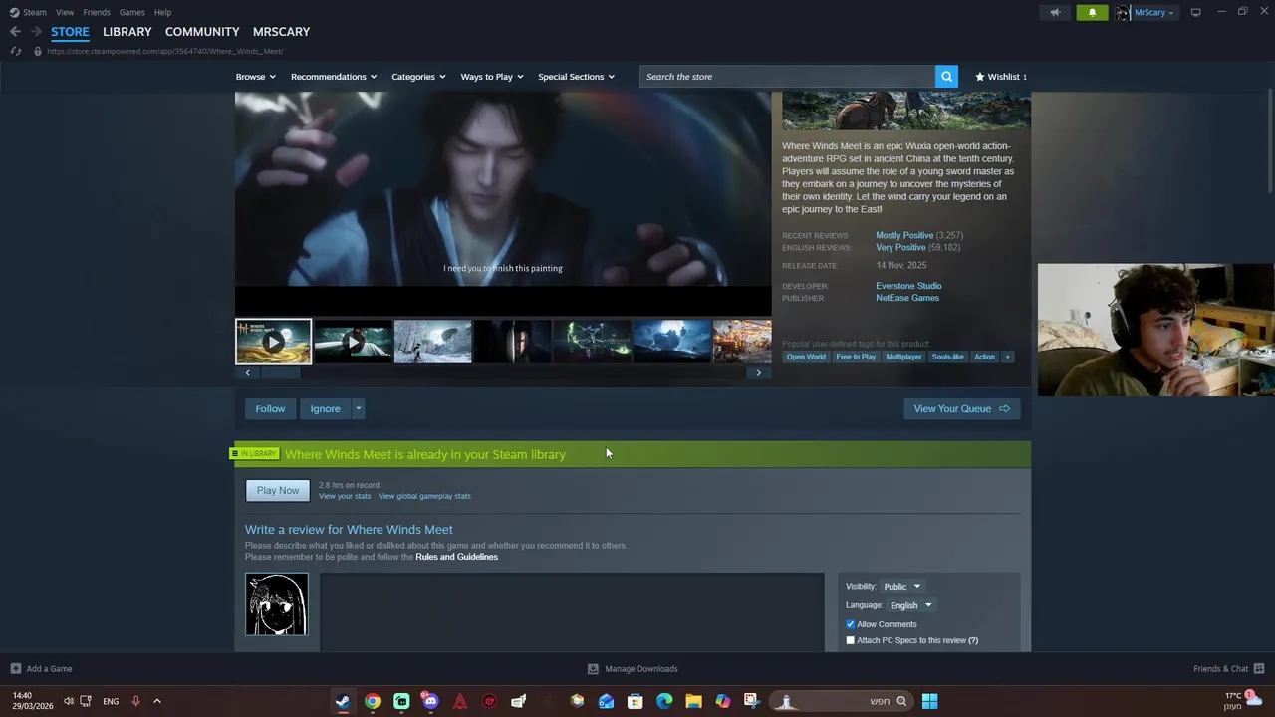Click the Follow button
The width and height of the screenshot is (1275, 717).
point(270,408)
